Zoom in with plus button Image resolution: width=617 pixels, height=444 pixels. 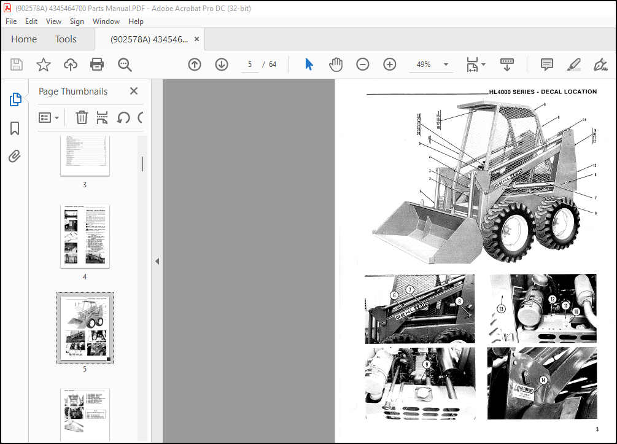point(390,64)
